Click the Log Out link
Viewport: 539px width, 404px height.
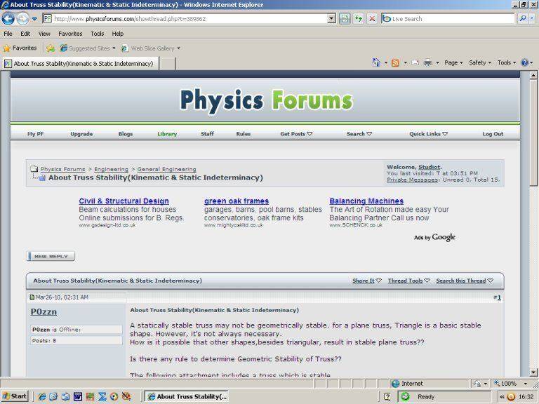[493, 134]
